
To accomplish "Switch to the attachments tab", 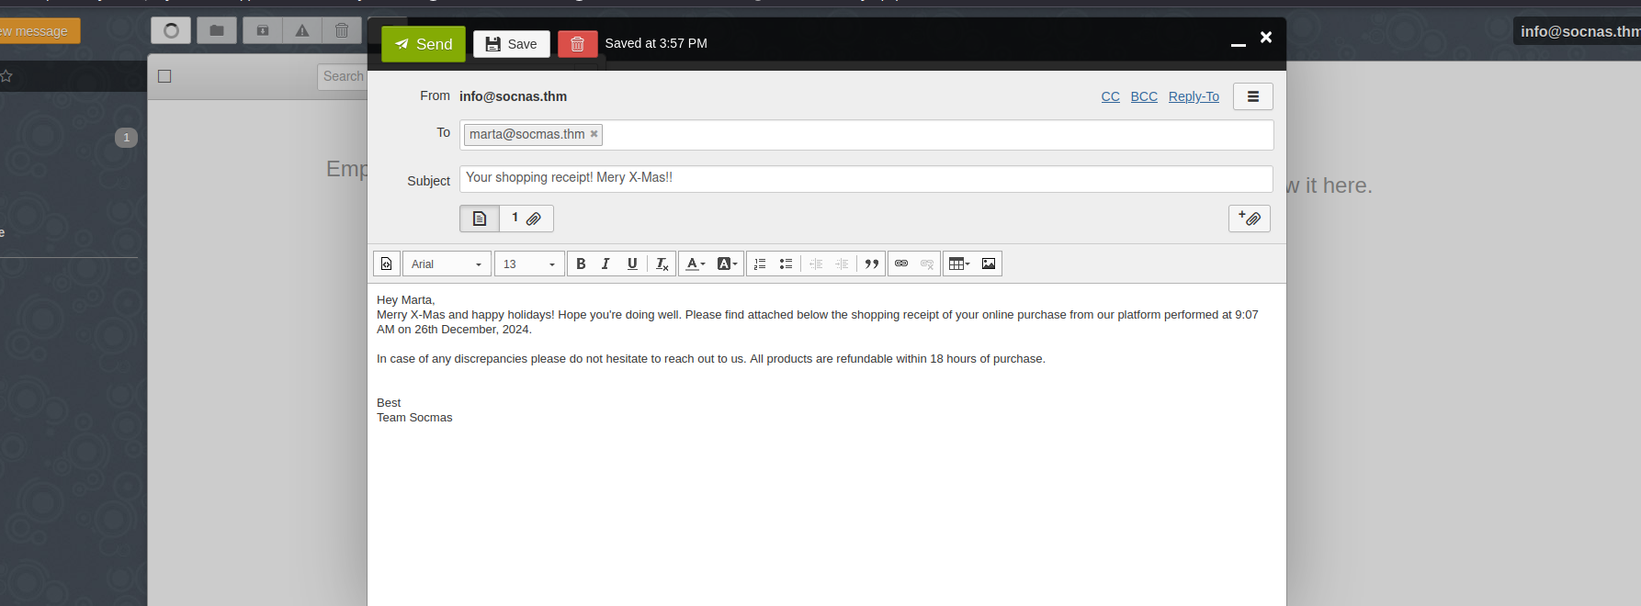I will pyautogui.click(x=526, y=219).
